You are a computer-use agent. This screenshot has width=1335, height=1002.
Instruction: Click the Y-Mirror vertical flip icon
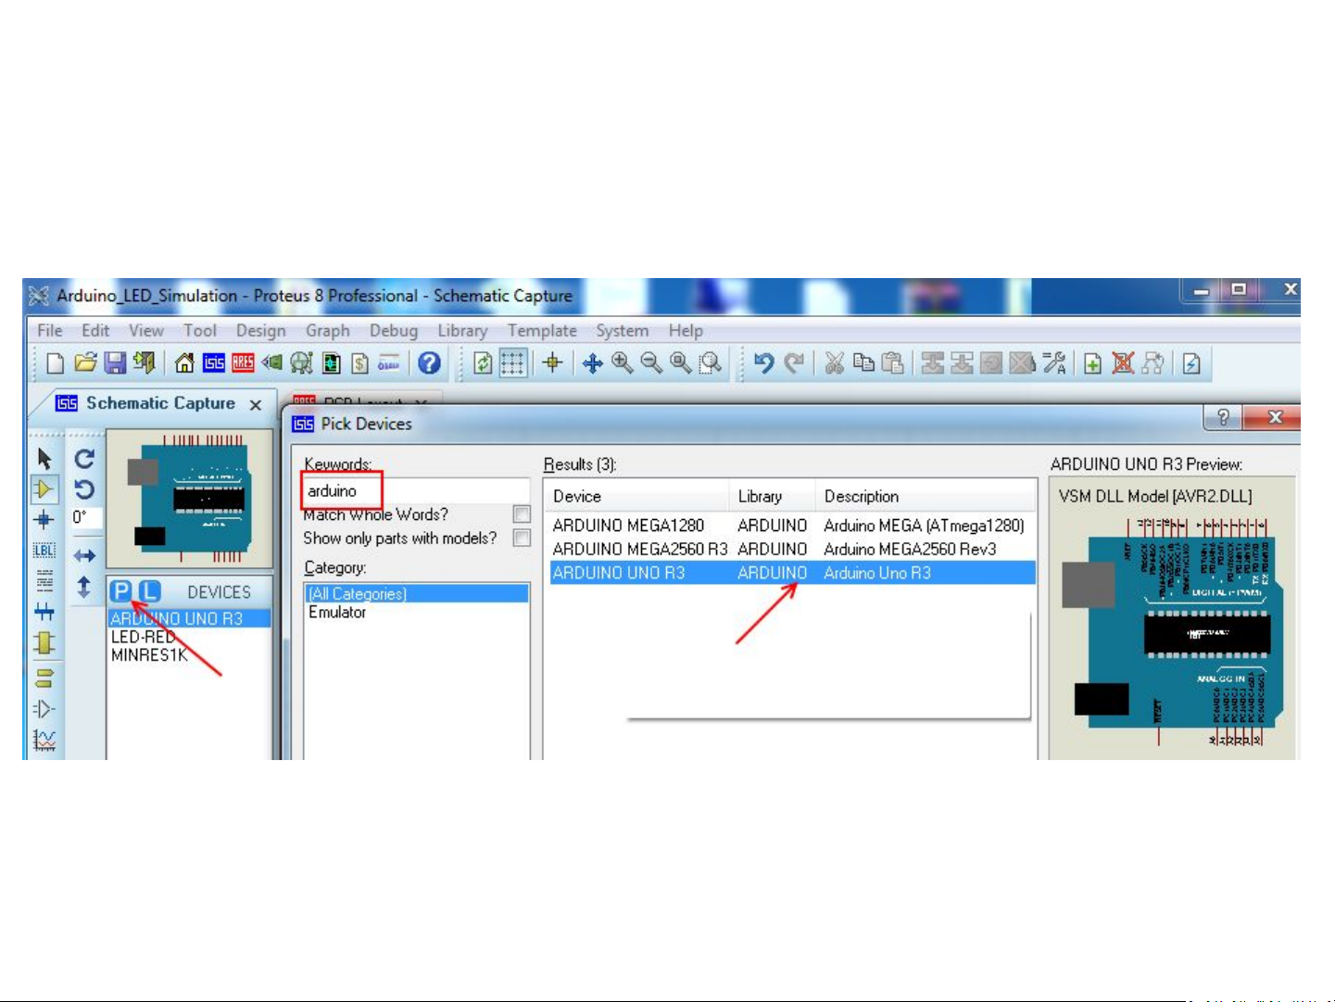84,587
